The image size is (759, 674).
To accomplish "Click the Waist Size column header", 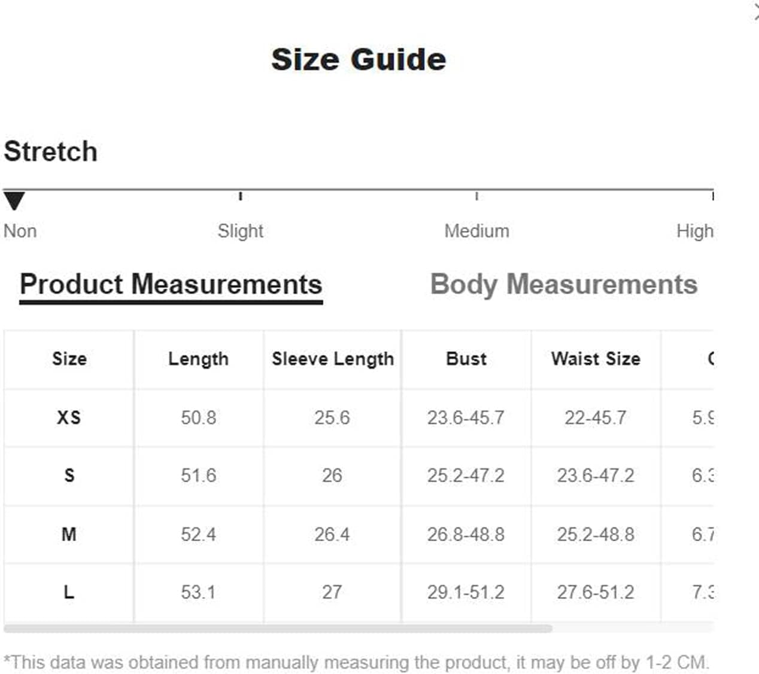I will (x=596, y=359).
